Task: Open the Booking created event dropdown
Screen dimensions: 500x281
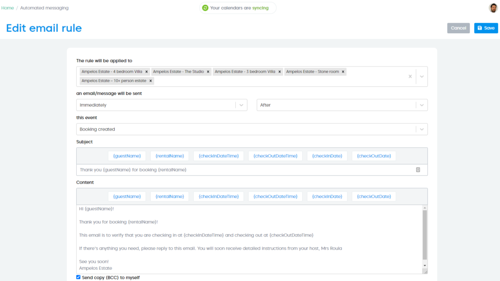Action: point(251,130)
